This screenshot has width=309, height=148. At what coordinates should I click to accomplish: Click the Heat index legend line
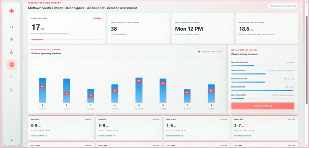point(213,52)
